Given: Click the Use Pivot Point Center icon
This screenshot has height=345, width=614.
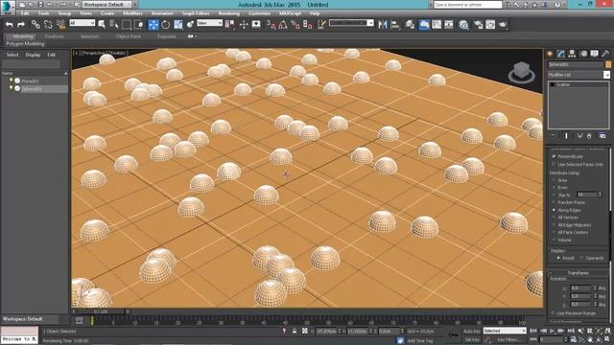Looking at the screenshot, I should [230, 24].
